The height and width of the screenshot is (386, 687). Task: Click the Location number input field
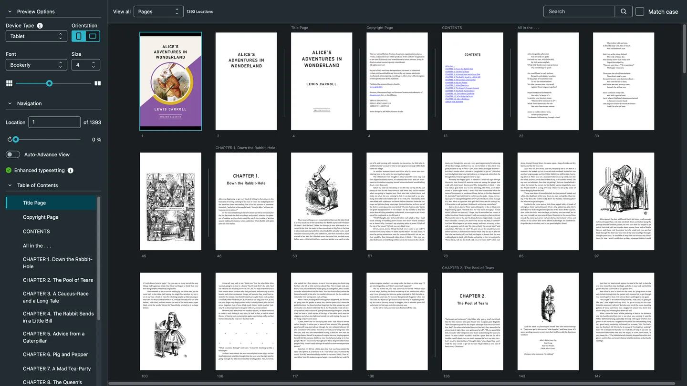click(54, 122)
